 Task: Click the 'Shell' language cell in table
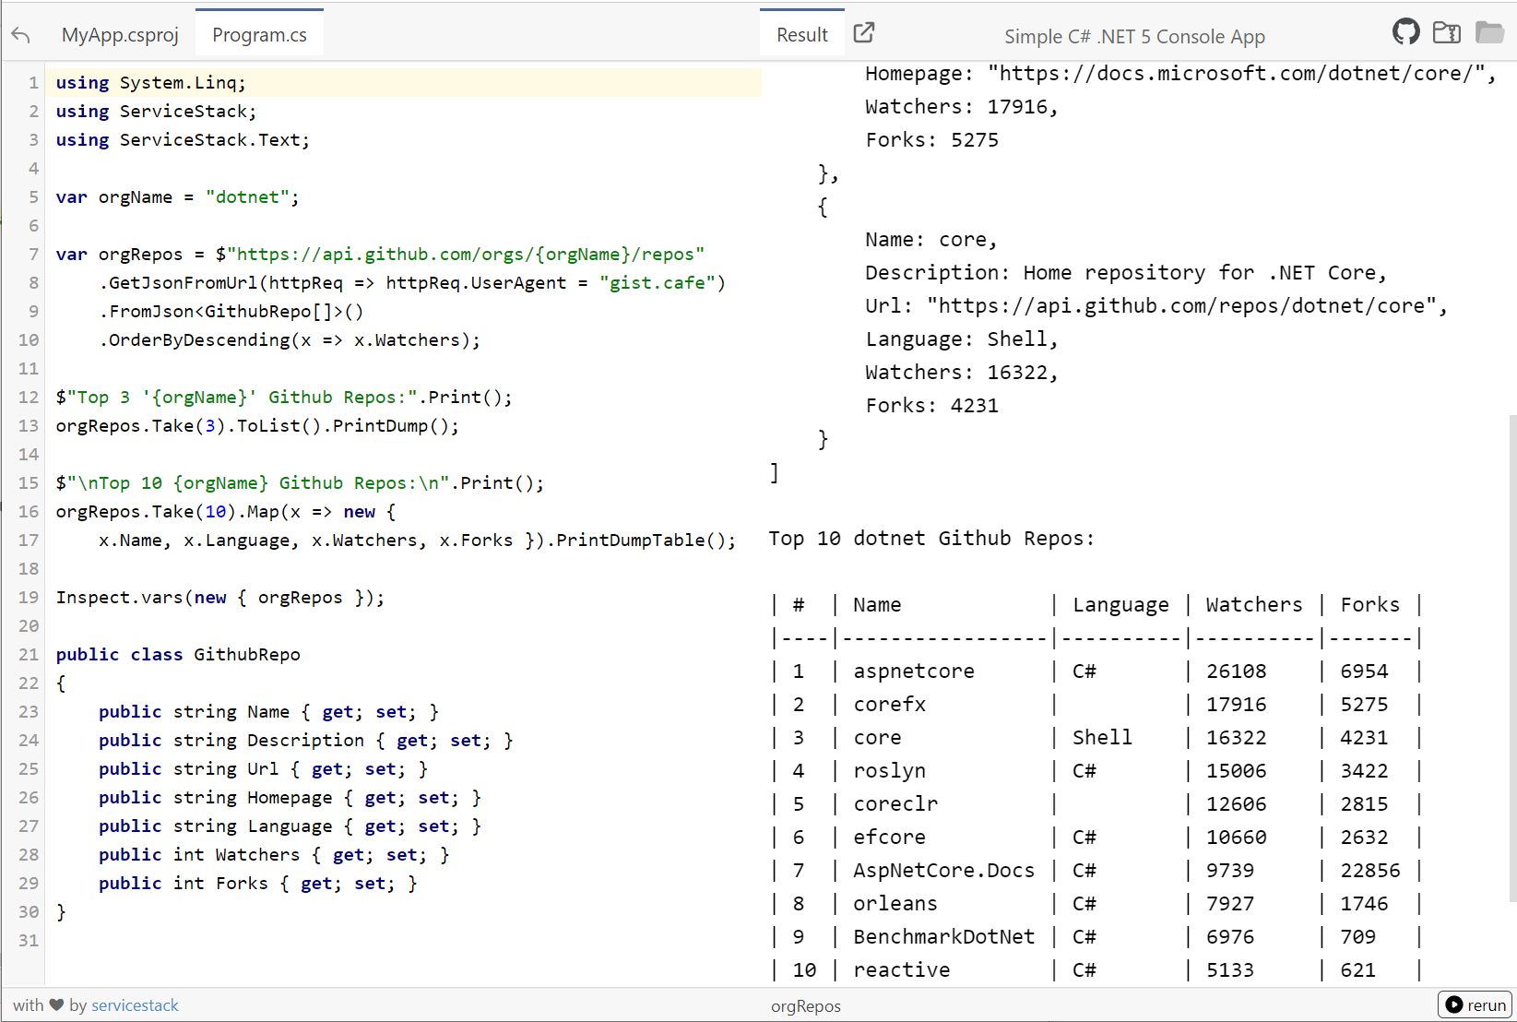click(1102, 737)
